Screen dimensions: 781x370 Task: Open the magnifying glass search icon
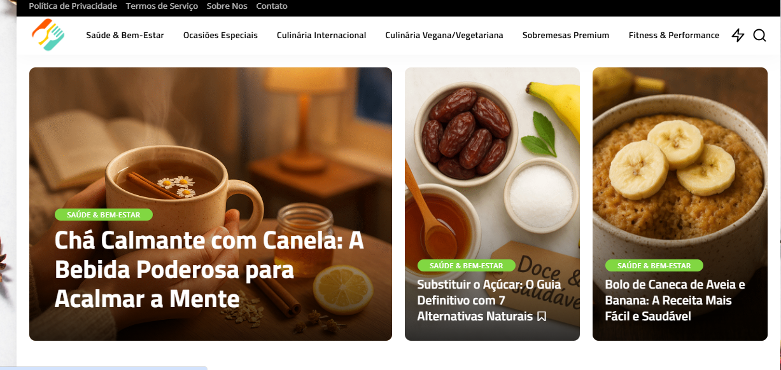[x=759, y=36]
